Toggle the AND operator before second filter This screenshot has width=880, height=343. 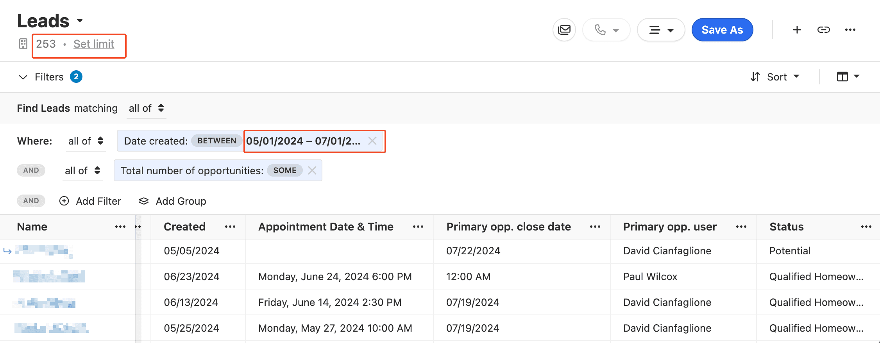(x=31, y=170)
